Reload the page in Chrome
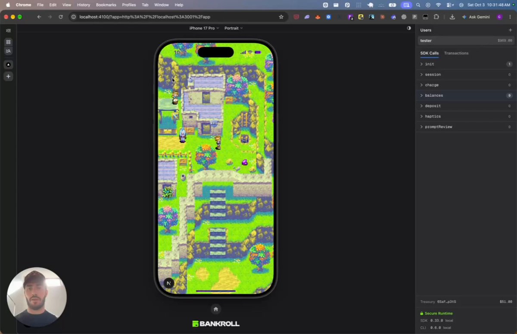This screenshot has height=334, width=517. coord(61,17)
